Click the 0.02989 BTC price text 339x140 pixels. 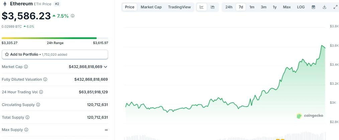pyautogui.click(x=12, y=26)
